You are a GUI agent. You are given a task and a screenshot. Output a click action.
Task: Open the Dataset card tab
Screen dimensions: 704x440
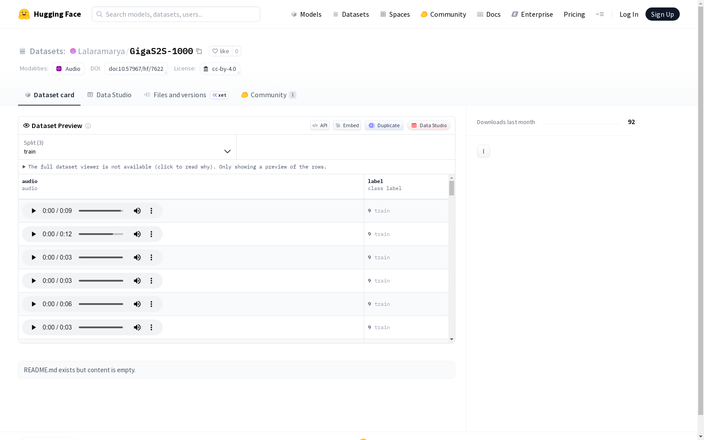coord(49,95)
